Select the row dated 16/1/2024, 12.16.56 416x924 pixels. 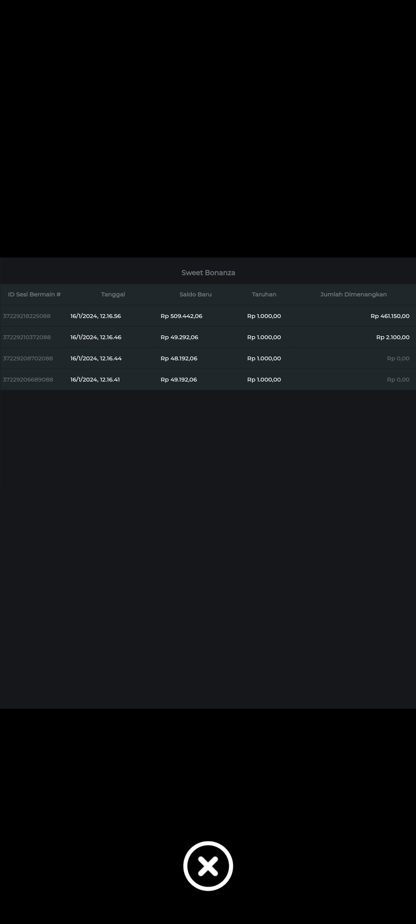(x=96, y=316)
